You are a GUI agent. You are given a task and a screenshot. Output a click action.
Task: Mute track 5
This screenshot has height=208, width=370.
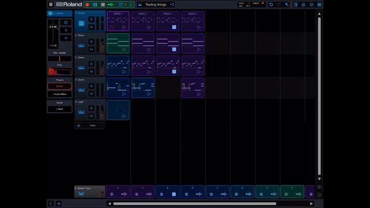pos(91,116)
